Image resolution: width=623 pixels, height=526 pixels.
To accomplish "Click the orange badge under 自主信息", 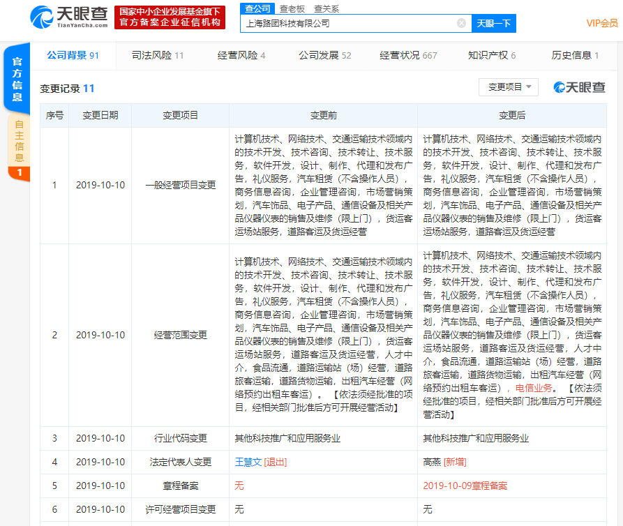I will (x=19, y=172).
